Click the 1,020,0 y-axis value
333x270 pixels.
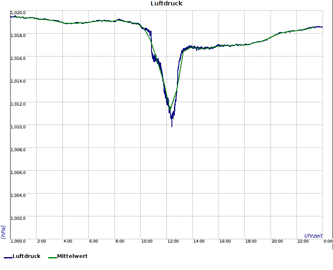pos(18,13)
